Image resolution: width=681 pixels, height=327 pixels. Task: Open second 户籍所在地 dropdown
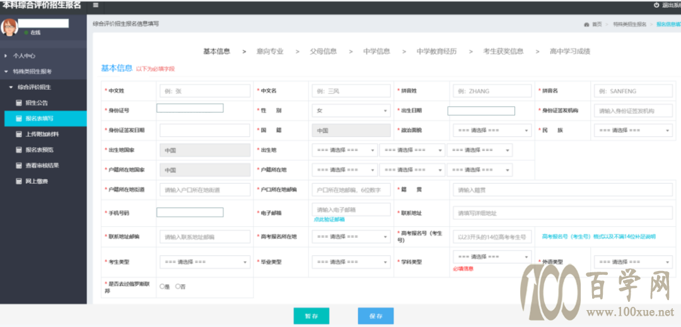pyautogui.click(x=412, y=170)
